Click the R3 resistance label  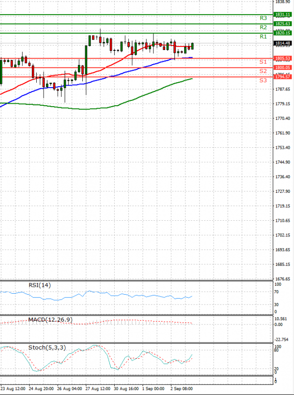263,18
